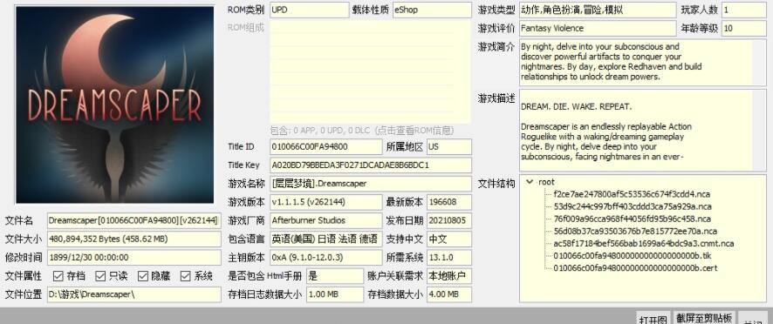Screen dimensions: 773x324
Task: Select the .tik ticket file entry
Action: click(x=632, y=255)
